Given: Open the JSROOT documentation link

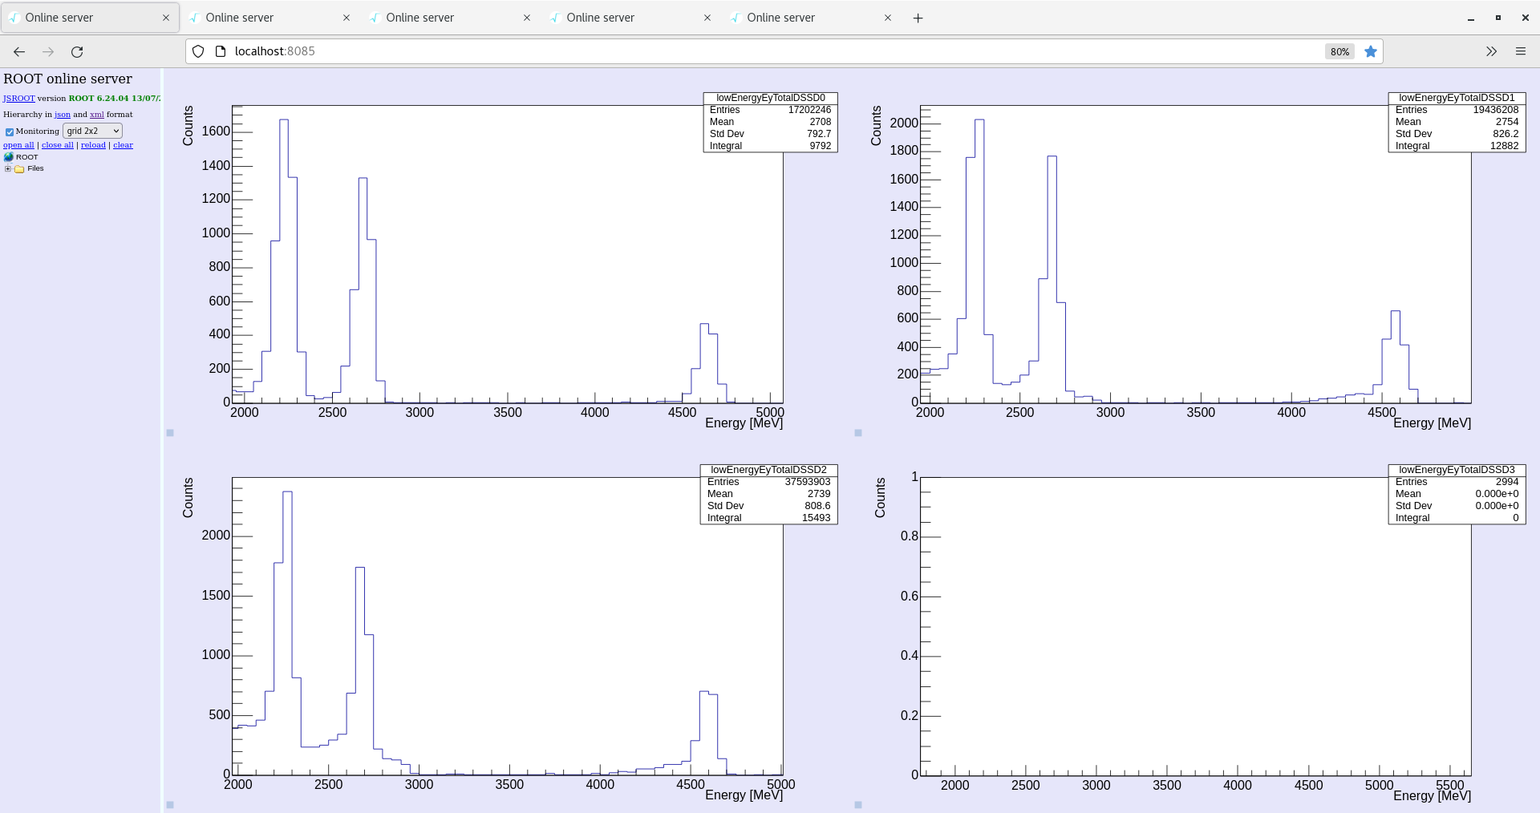Looking at the screenshot, I should coord(18,98).
